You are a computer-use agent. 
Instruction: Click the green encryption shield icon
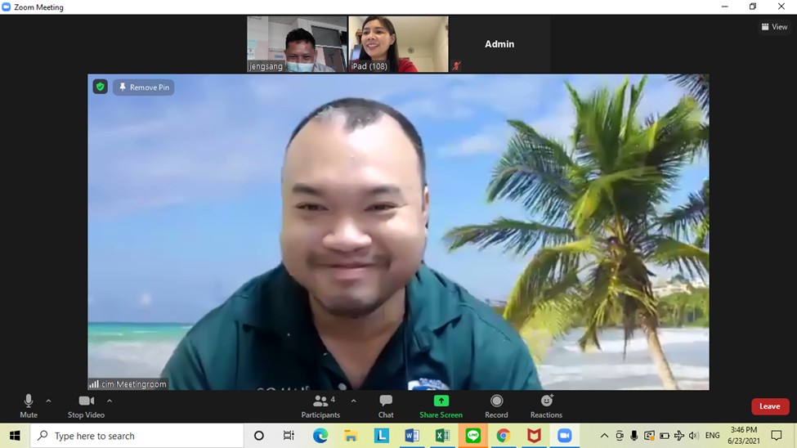100,87
